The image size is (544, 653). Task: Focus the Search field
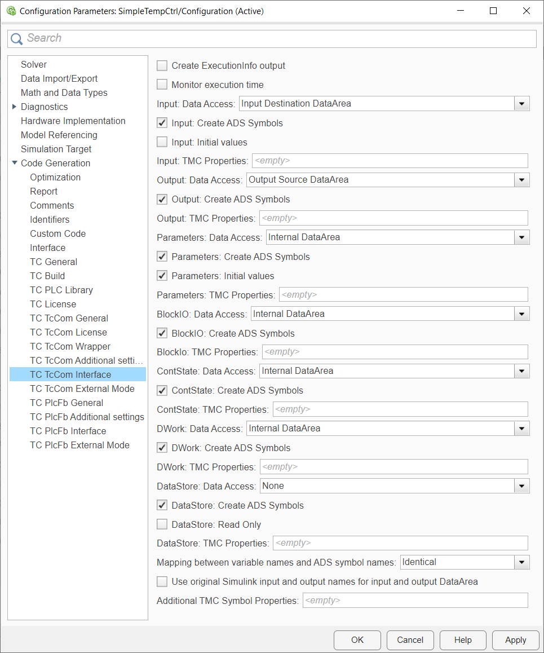point(272,39)
